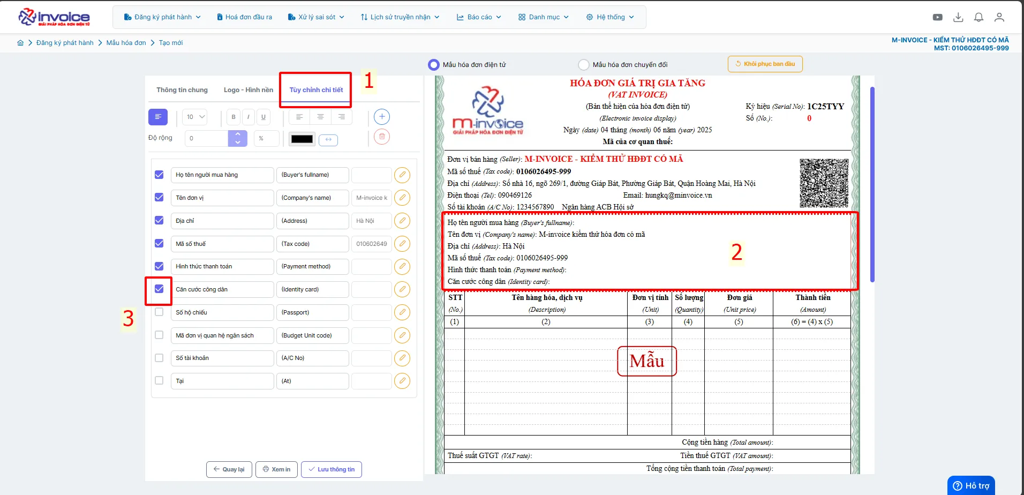Open the black text color swatch
The width and height of the screenshot is (1024, 495).
click(302, 139)
